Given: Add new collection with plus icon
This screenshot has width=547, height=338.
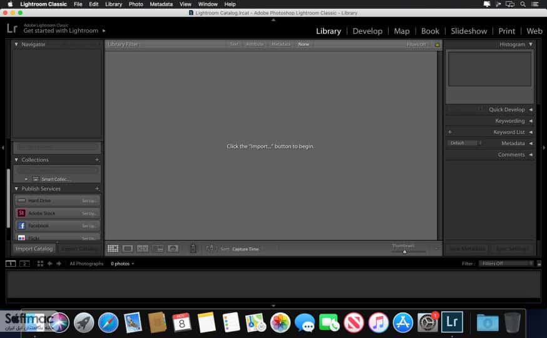Looking at the screenshot, I should point(97,160).
